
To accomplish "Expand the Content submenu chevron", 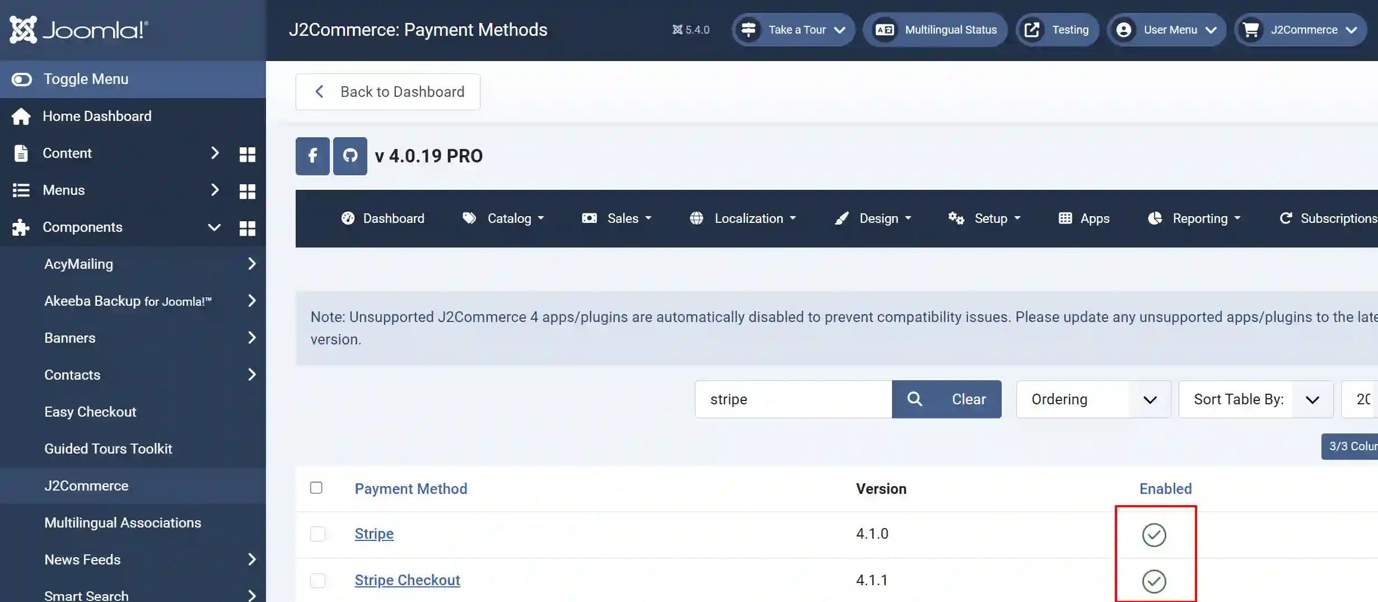I will 214,153.
